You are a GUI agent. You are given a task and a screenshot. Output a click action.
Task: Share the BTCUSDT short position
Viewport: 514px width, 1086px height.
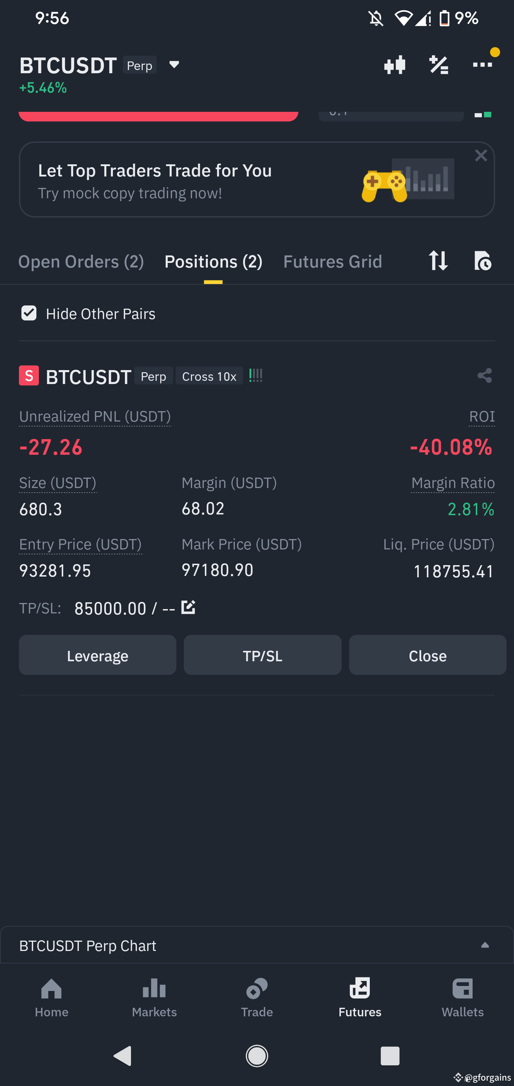click(x=484, y=375)
